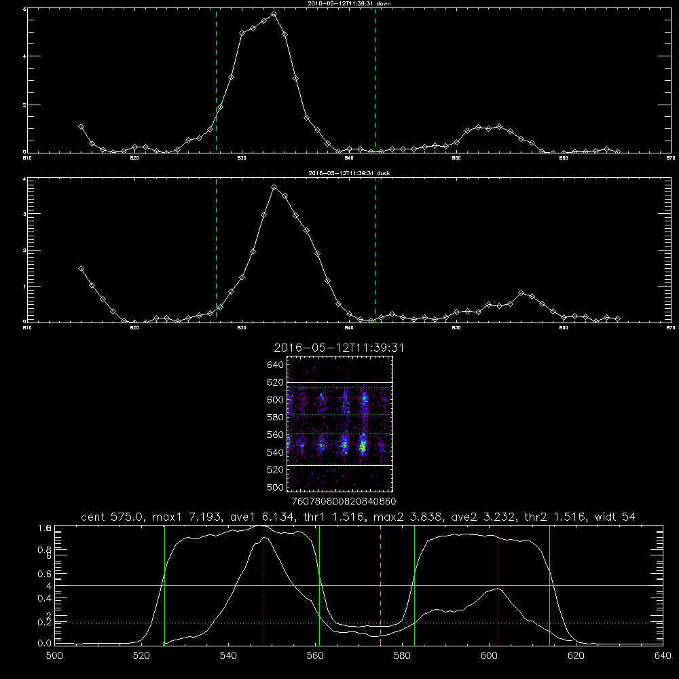Viewport: 679px width, 679px height.
Task: Click the 'ave2 3.232' value
Action: coord(483,517)
